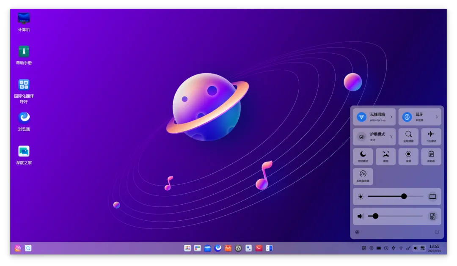Open 全局搜索 global search tile
Image resolution: width=457 pixels, height=266 pixels.
point(408,137)
